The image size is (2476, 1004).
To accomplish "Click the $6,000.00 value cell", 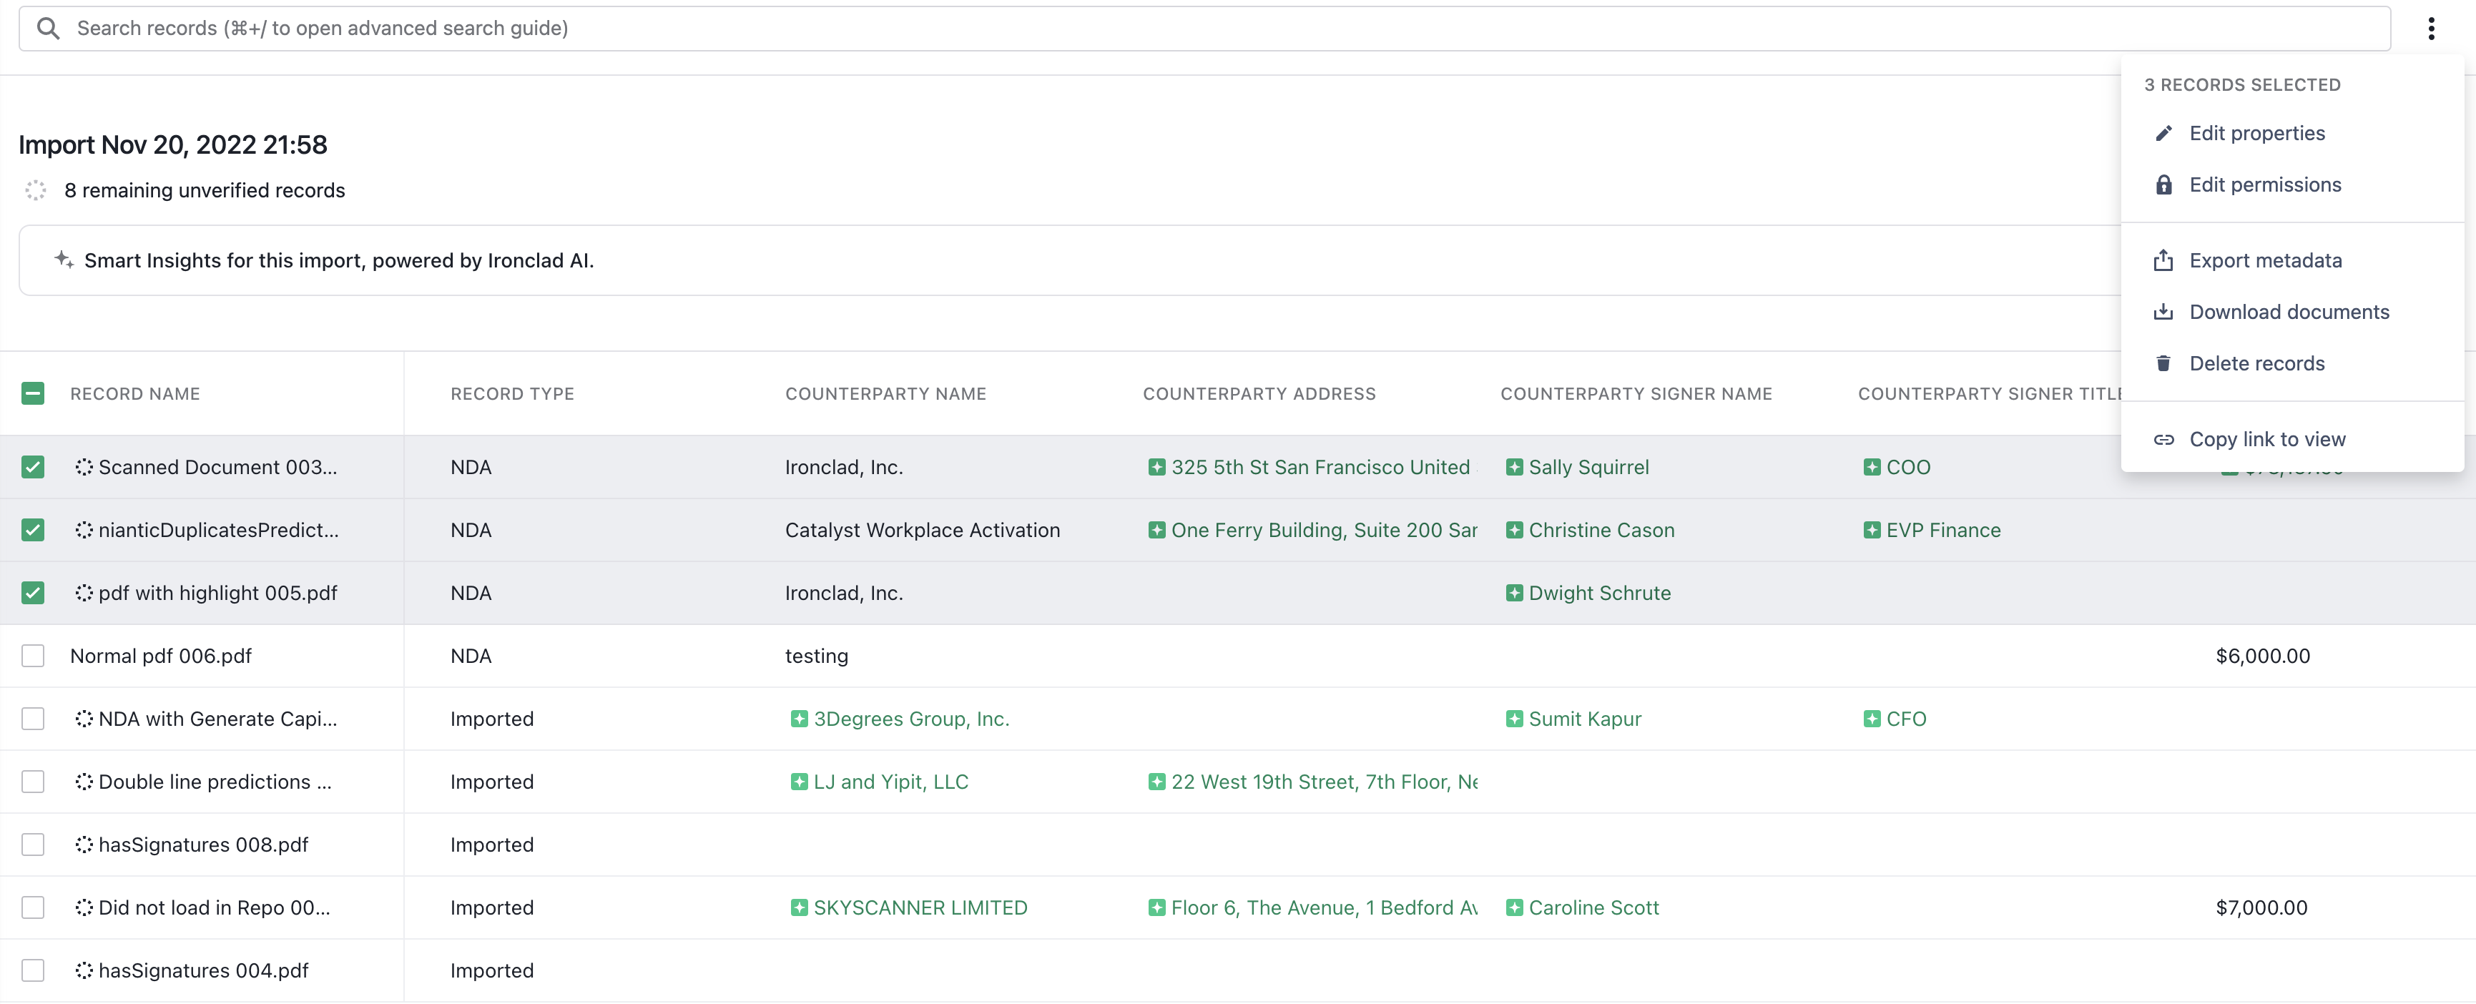I will (2263, 655).
